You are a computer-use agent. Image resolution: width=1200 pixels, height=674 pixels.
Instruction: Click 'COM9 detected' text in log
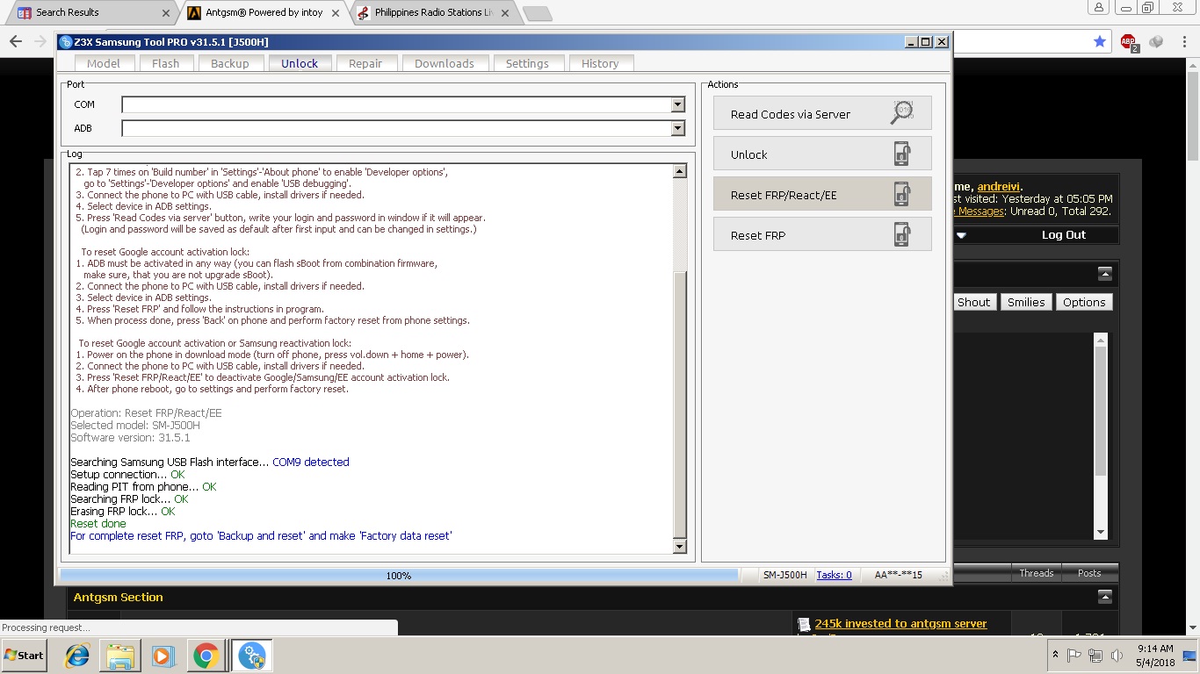coord(310,462)
